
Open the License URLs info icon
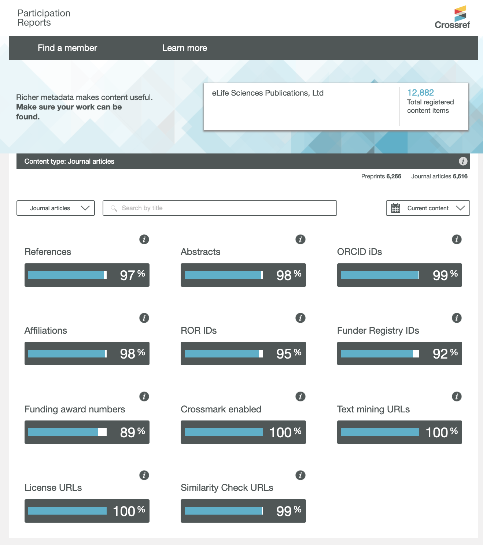[144, 475]
